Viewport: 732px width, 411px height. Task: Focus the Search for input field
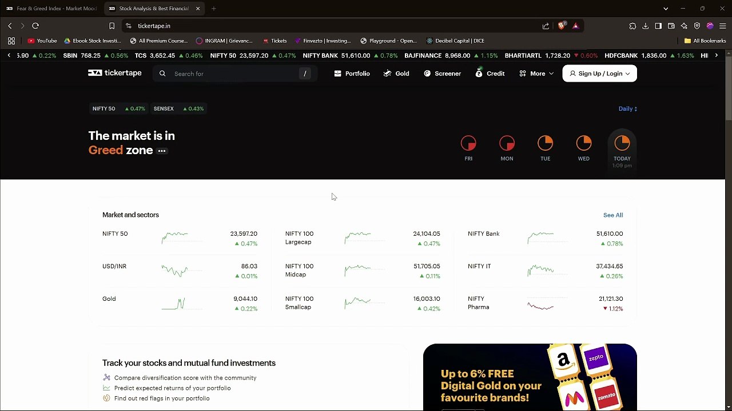point(234,74)
